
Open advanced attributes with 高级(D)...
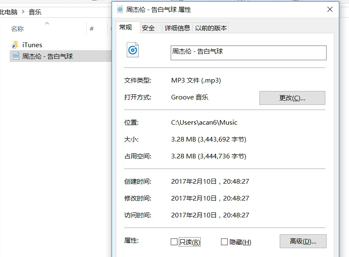pos(303,241)
